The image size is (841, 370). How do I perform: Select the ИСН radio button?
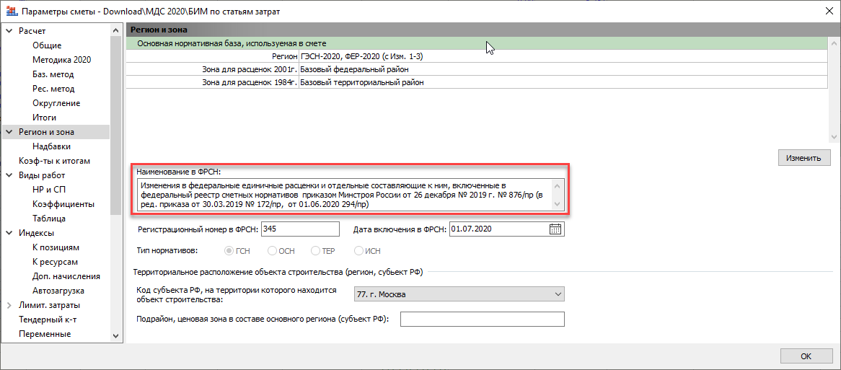pos(358,250)
